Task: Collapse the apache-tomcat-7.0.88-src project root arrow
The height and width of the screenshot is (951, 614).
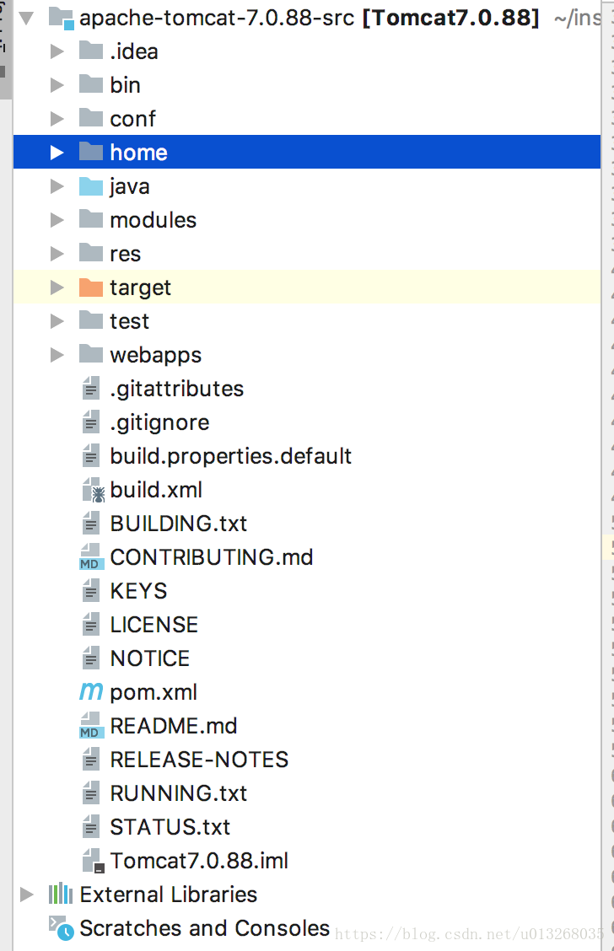Action: click(x=26, y=19)
